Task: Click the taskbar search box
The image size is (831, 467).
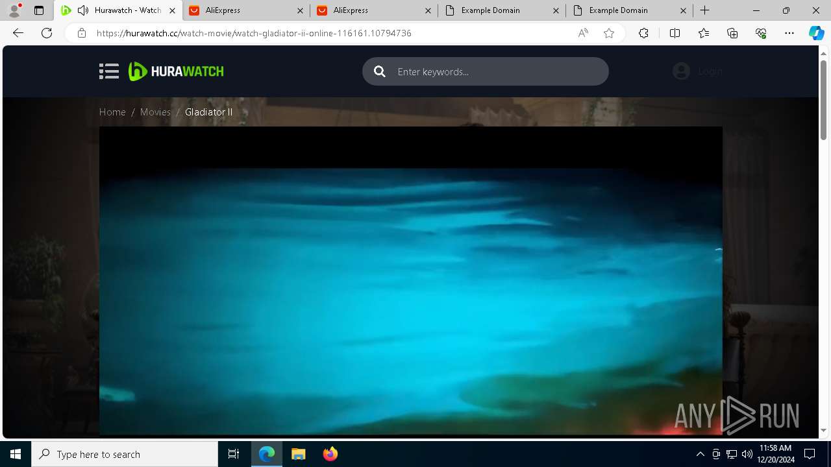Action: 125,454
